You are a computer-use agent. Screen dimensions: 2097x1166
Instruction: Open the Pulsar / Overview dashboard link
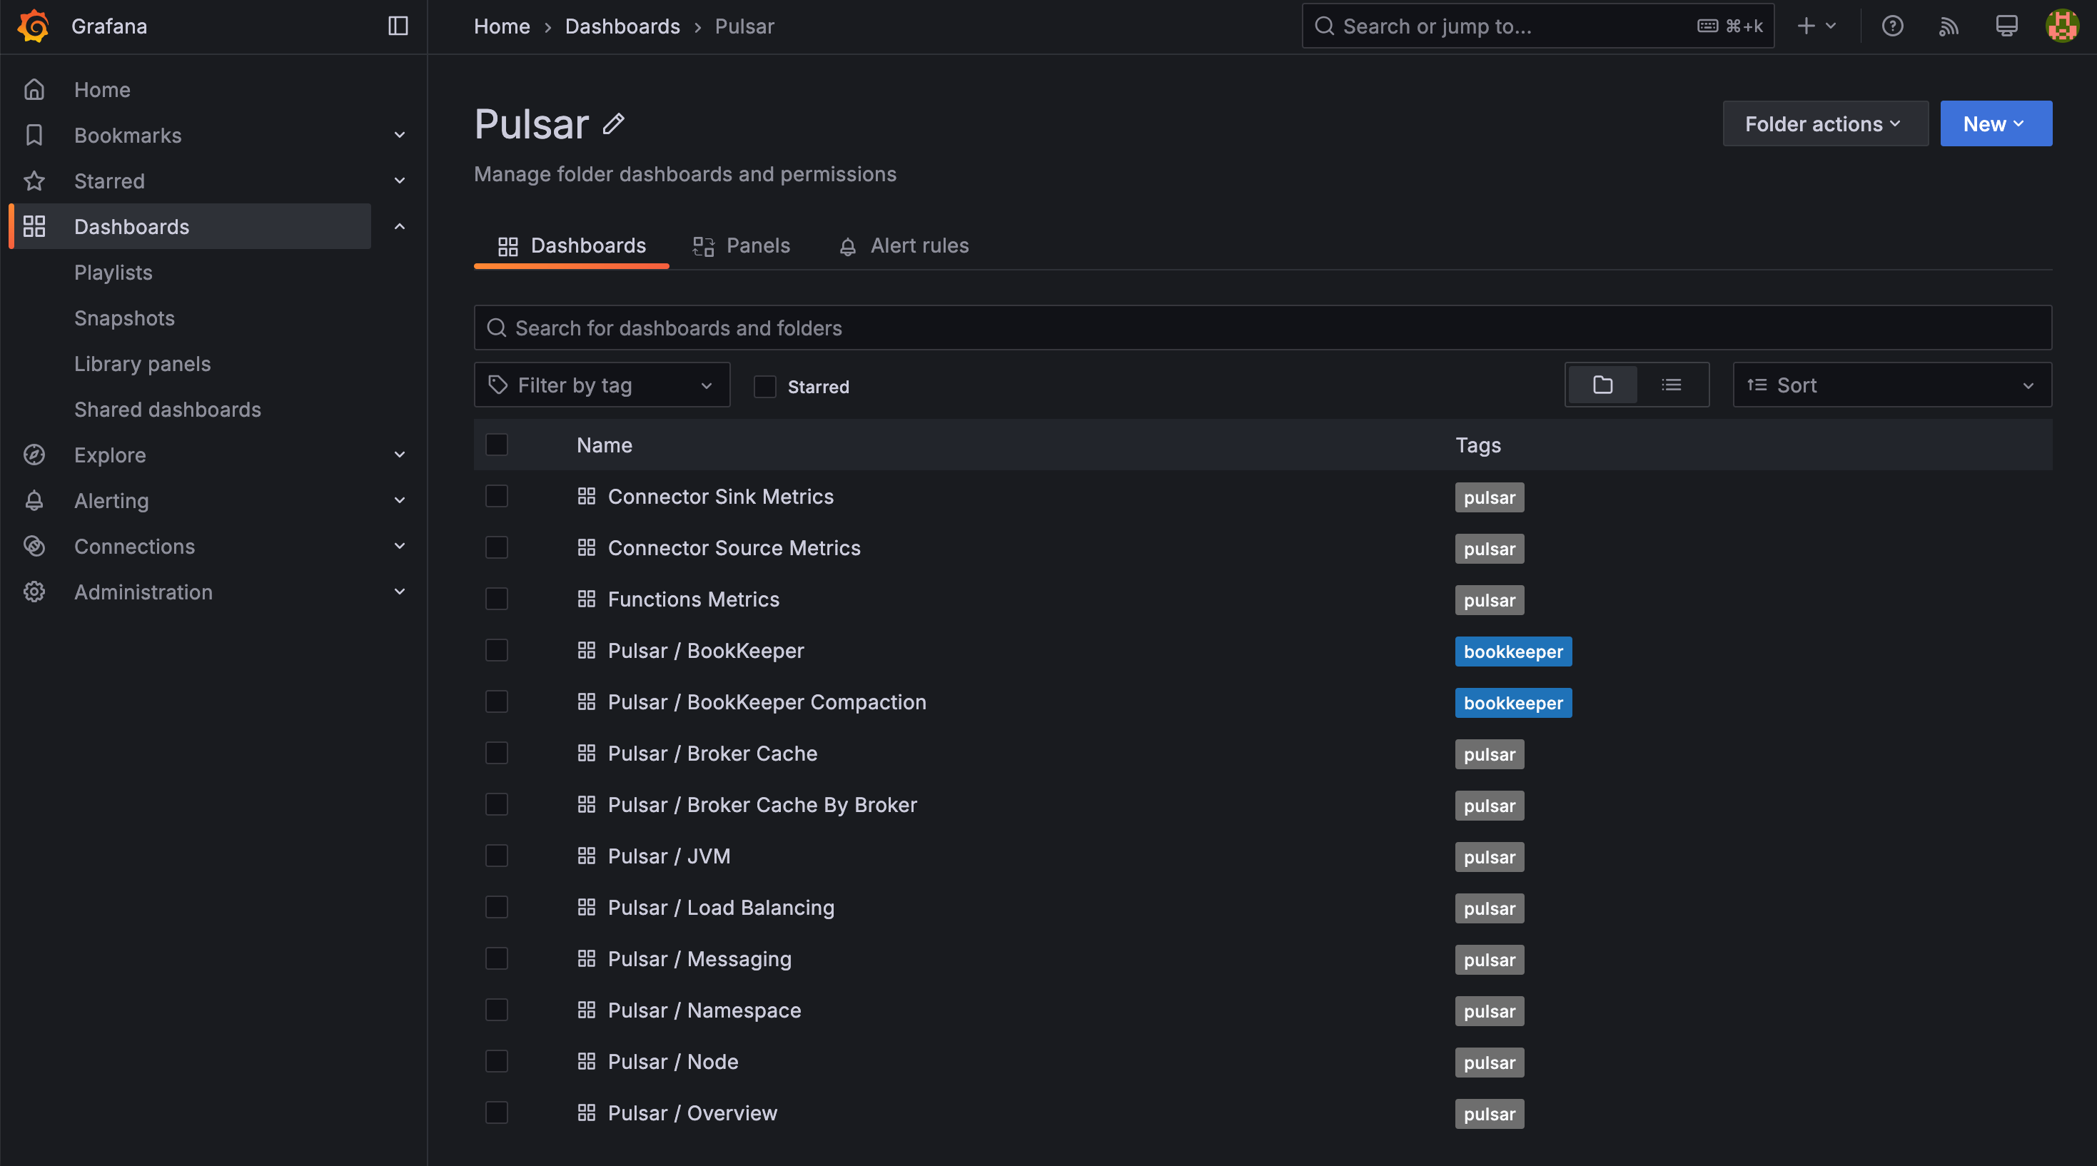point(692,1113)
